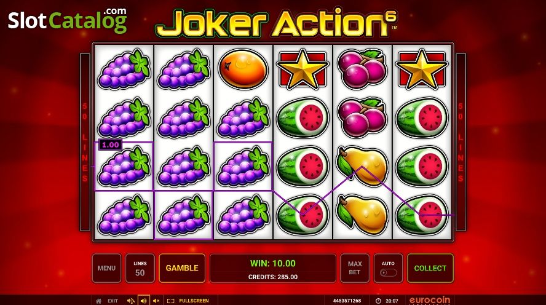This screenshot has height=305, width=546.
Task: Toggle the AUTO spin switch
Action: point(388,272)
